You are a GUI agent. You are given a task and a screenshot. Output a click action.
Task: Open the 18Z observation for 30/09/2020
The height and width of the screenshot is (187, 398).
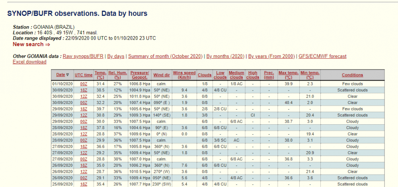(x=84, y=90)
